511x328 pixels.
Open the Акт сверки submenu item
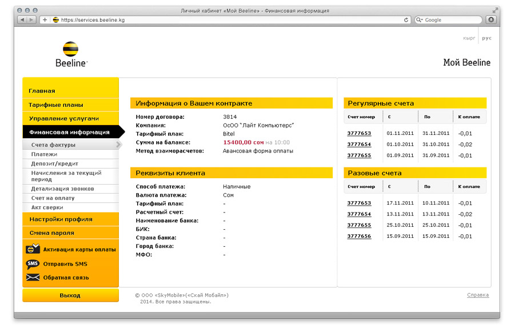(70, 207)
